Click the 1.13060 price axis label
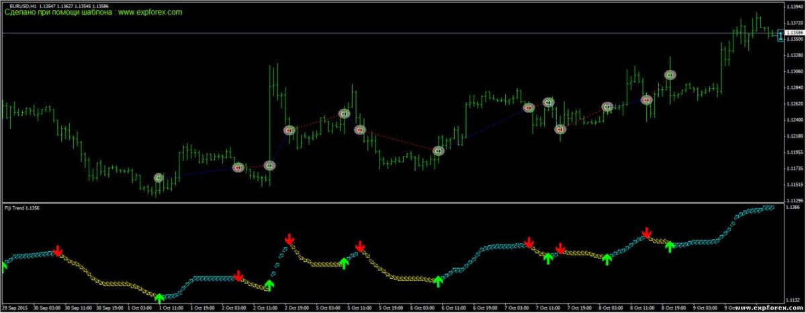Screen dimensions: 806x313 point(795,71)
